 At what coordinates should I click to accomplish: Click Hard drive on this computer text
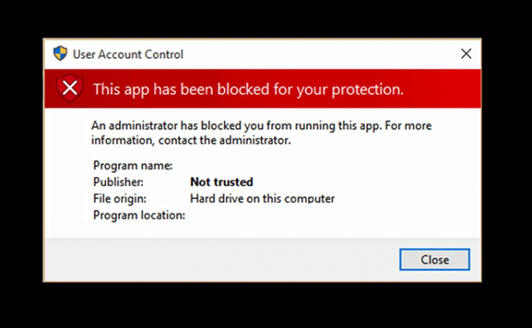pos(262,199)
